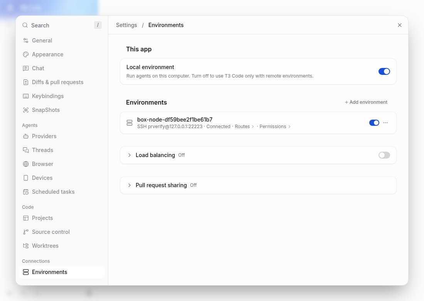
Task: Click the Connected status text
Action: point(218,127)
